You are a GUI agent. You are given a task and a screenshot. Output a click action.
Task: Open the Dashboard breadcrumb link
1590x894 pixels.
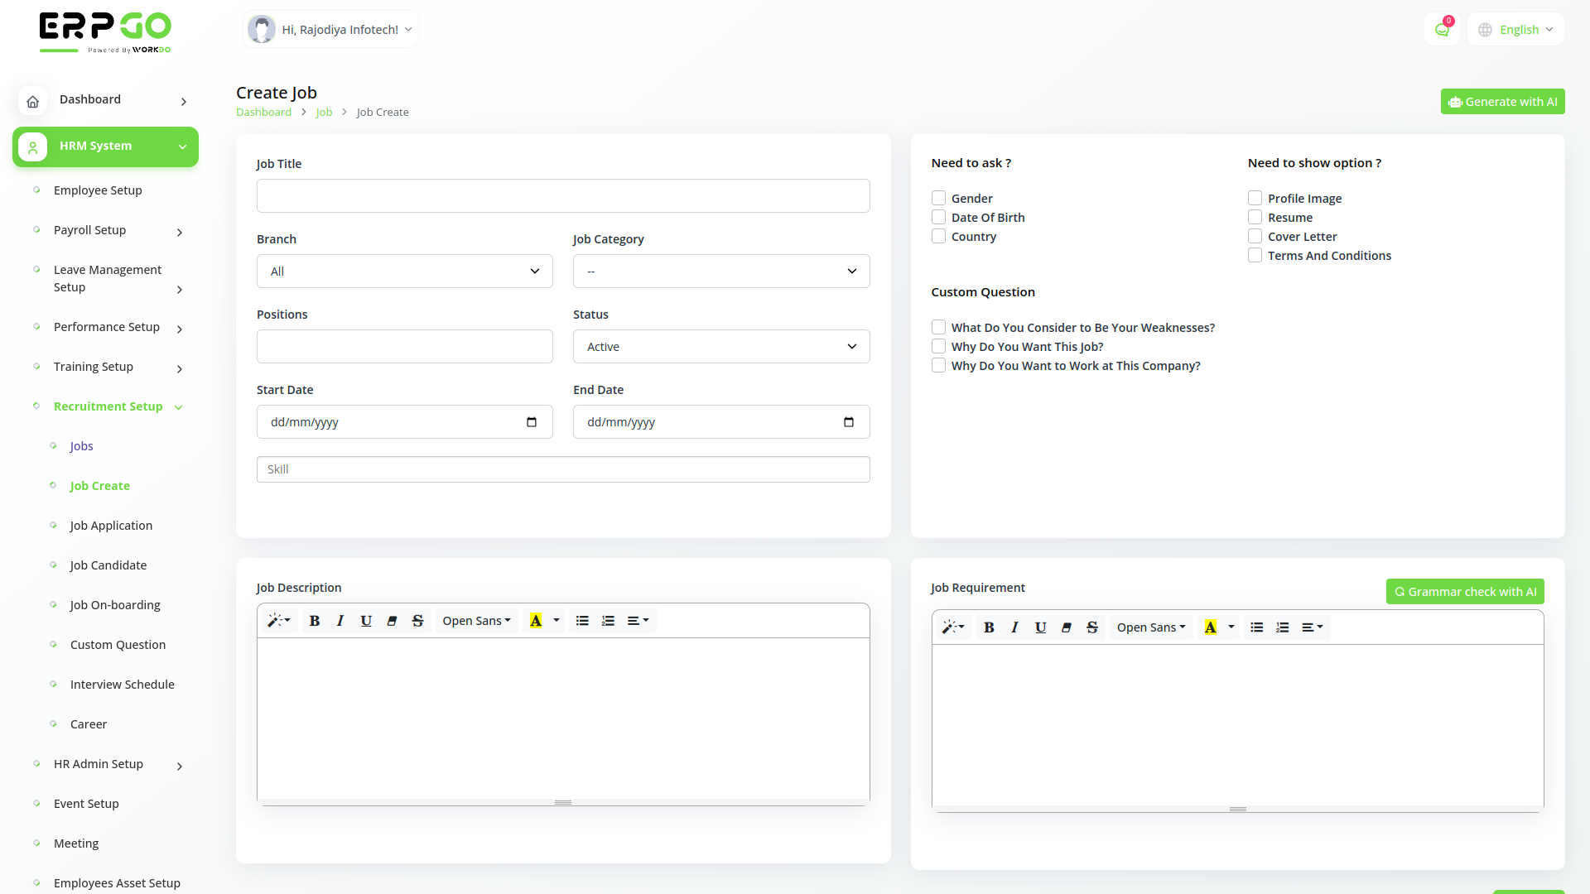pos(263,112)
